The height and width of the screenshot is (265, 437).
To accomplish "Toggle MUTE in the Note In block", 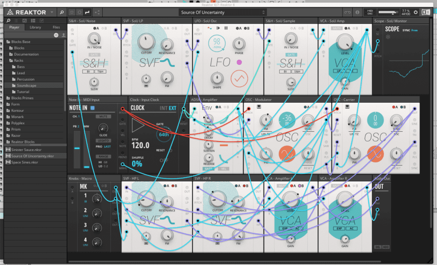I will click(x=103, y=116).
